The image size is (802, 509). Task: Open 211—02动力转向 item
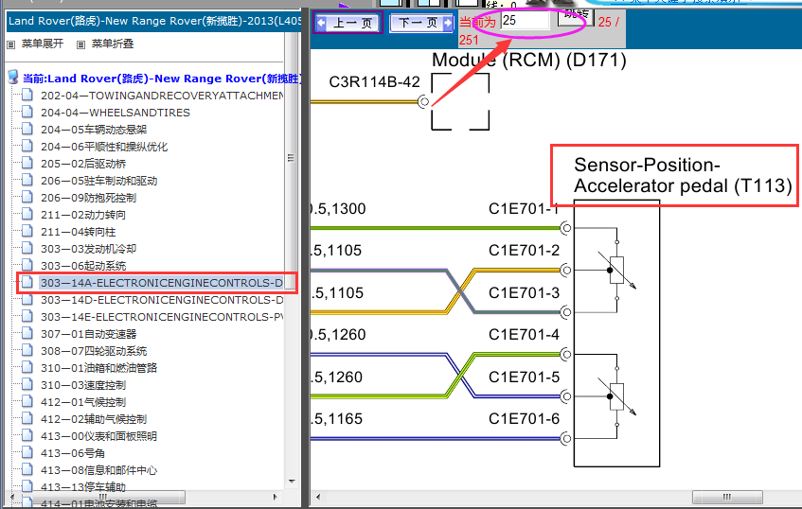[83, 215]
